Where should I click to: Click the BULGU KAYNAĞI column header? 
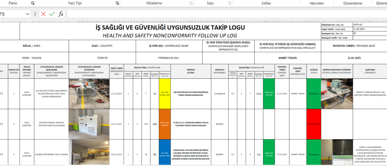tap(27, 71)
